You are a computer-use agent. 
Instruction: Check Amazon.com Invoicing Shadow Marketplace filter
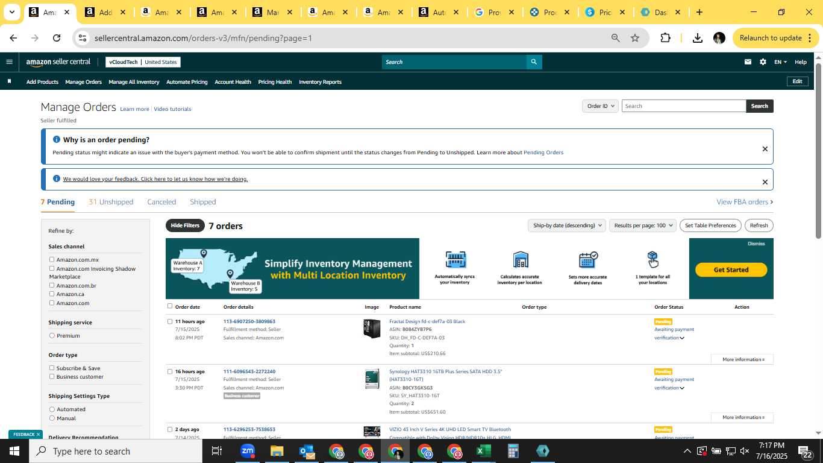(x=52, y=268)
